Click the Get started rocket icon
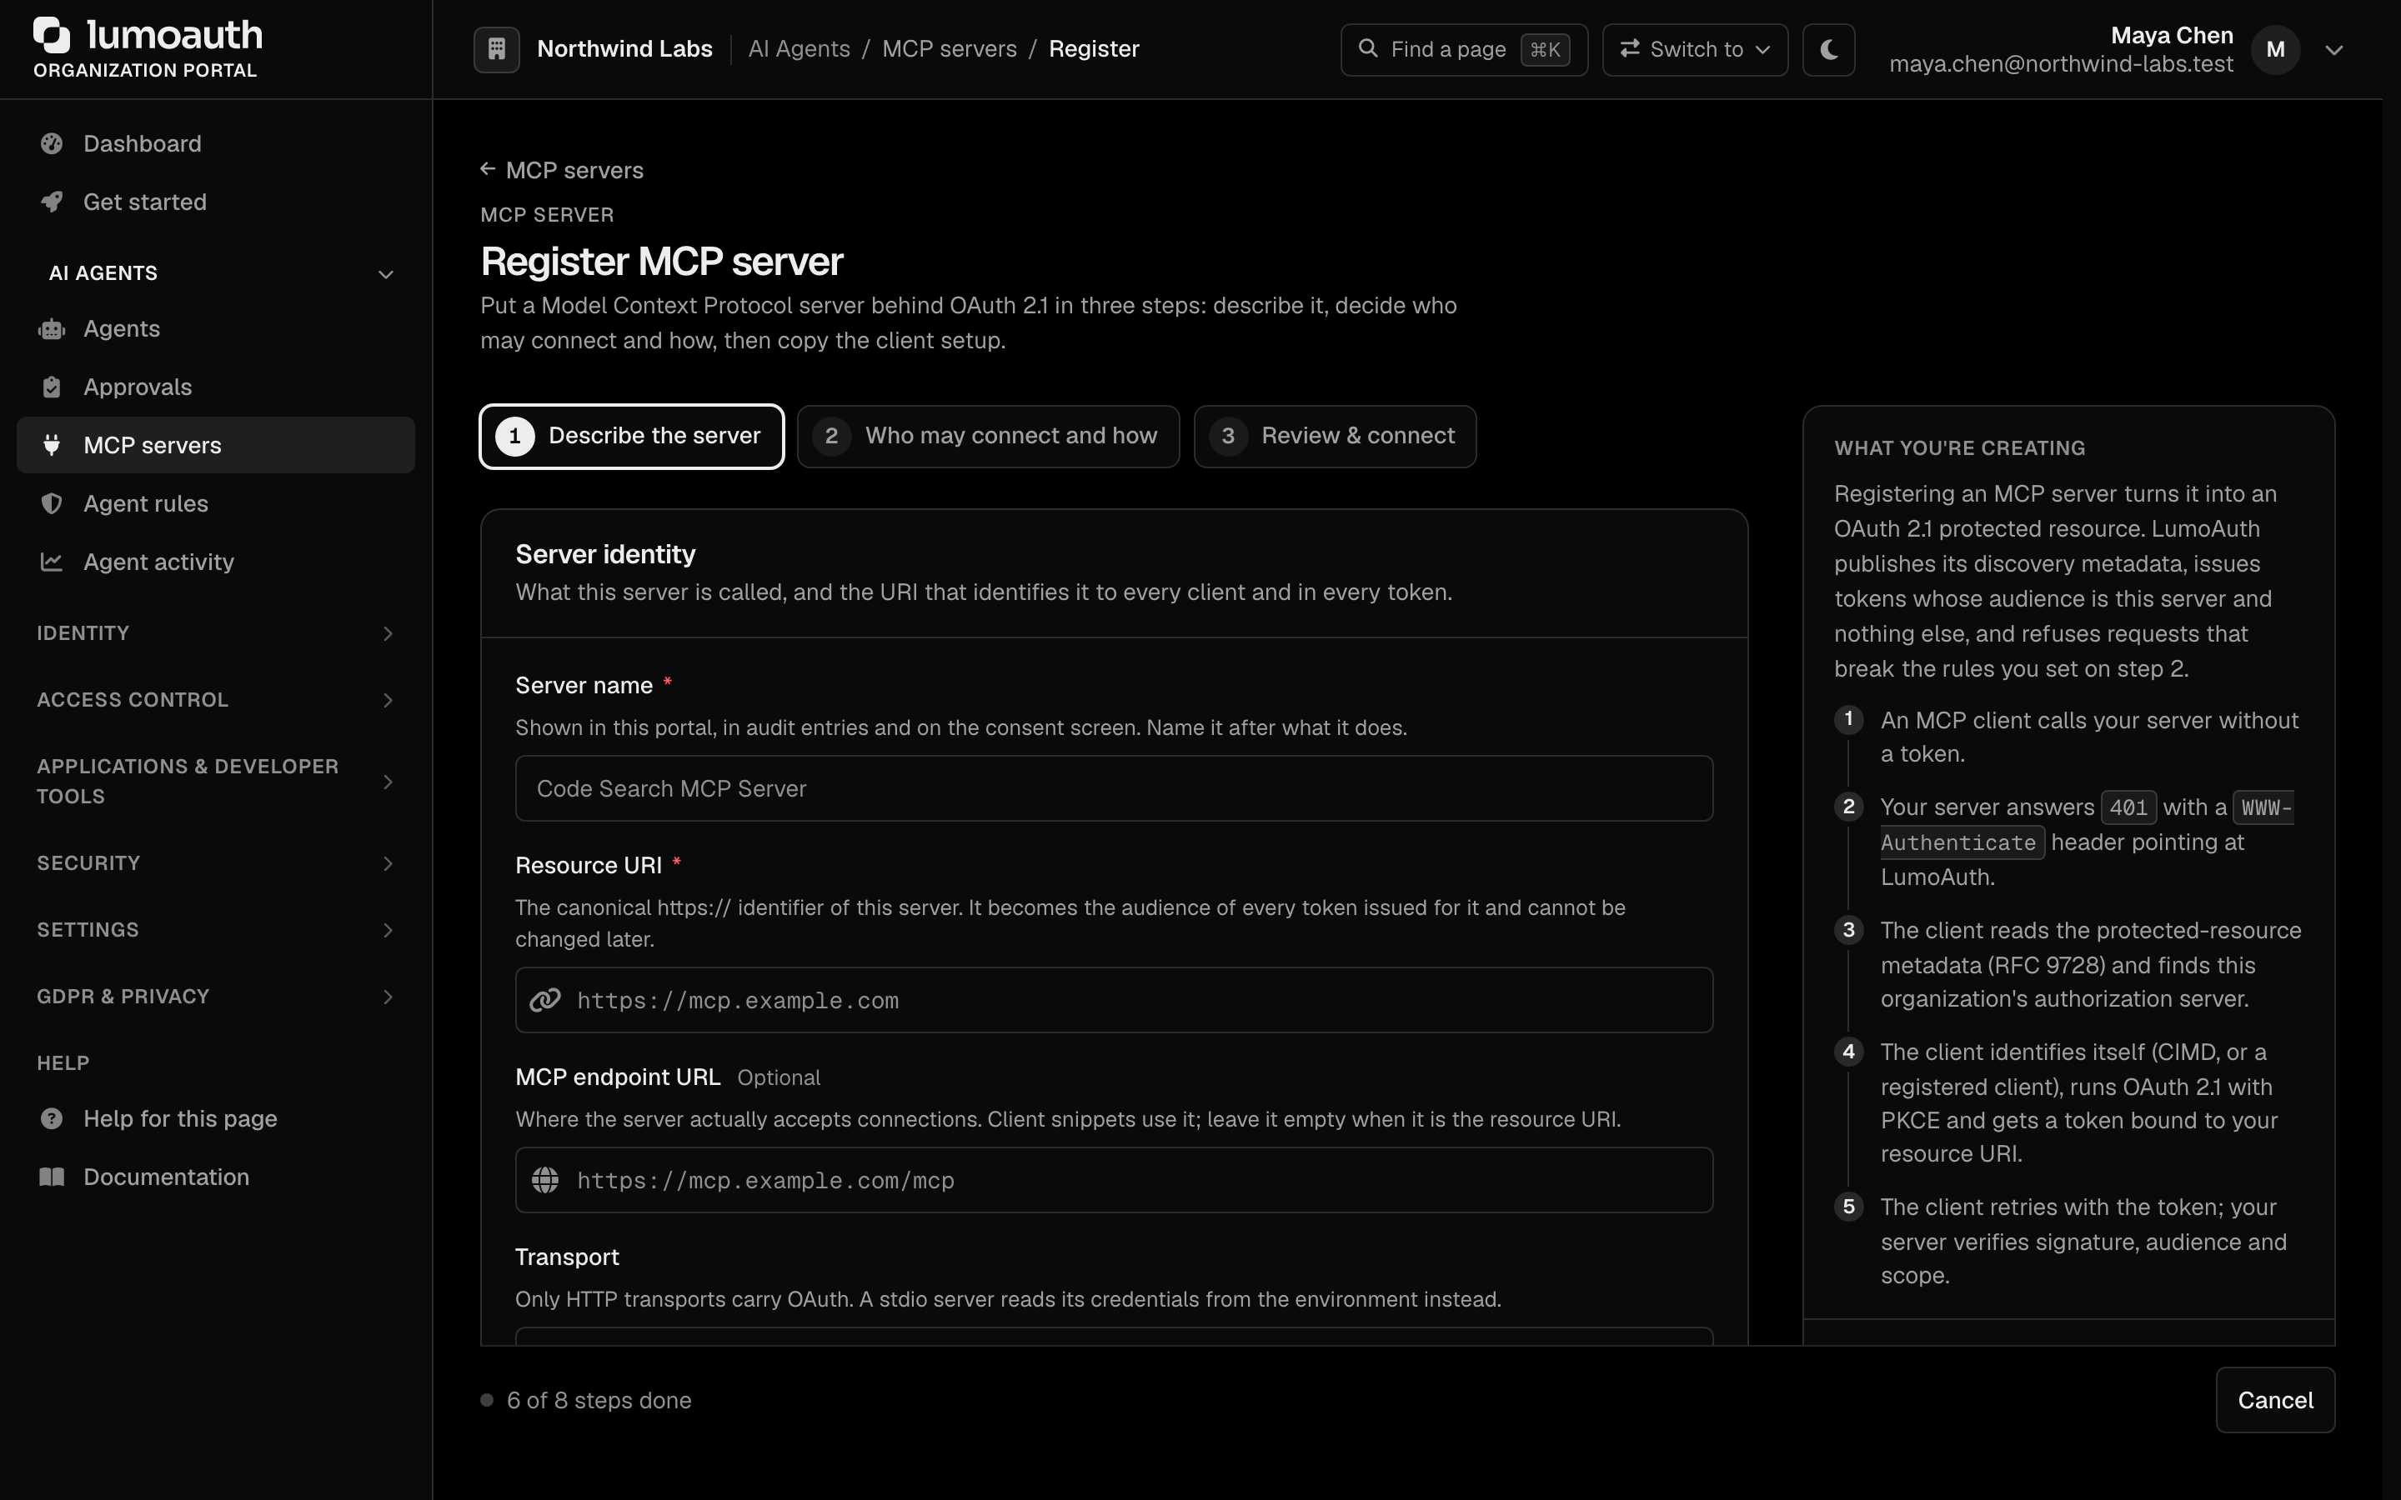The height and width of the screenshot is (1500, 2401). click(52, 202)
